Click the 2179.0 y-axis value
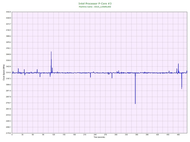 tap(9, 133)
